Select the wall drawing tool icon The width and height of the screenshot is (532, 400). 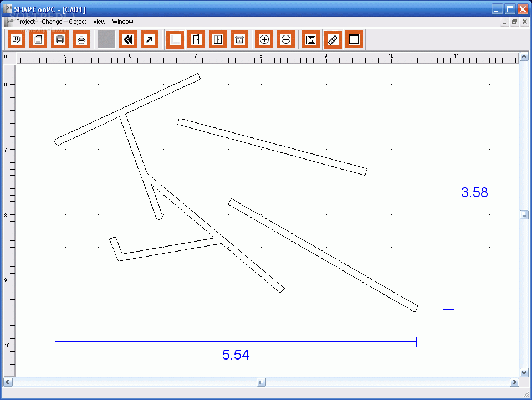point(175,40)
